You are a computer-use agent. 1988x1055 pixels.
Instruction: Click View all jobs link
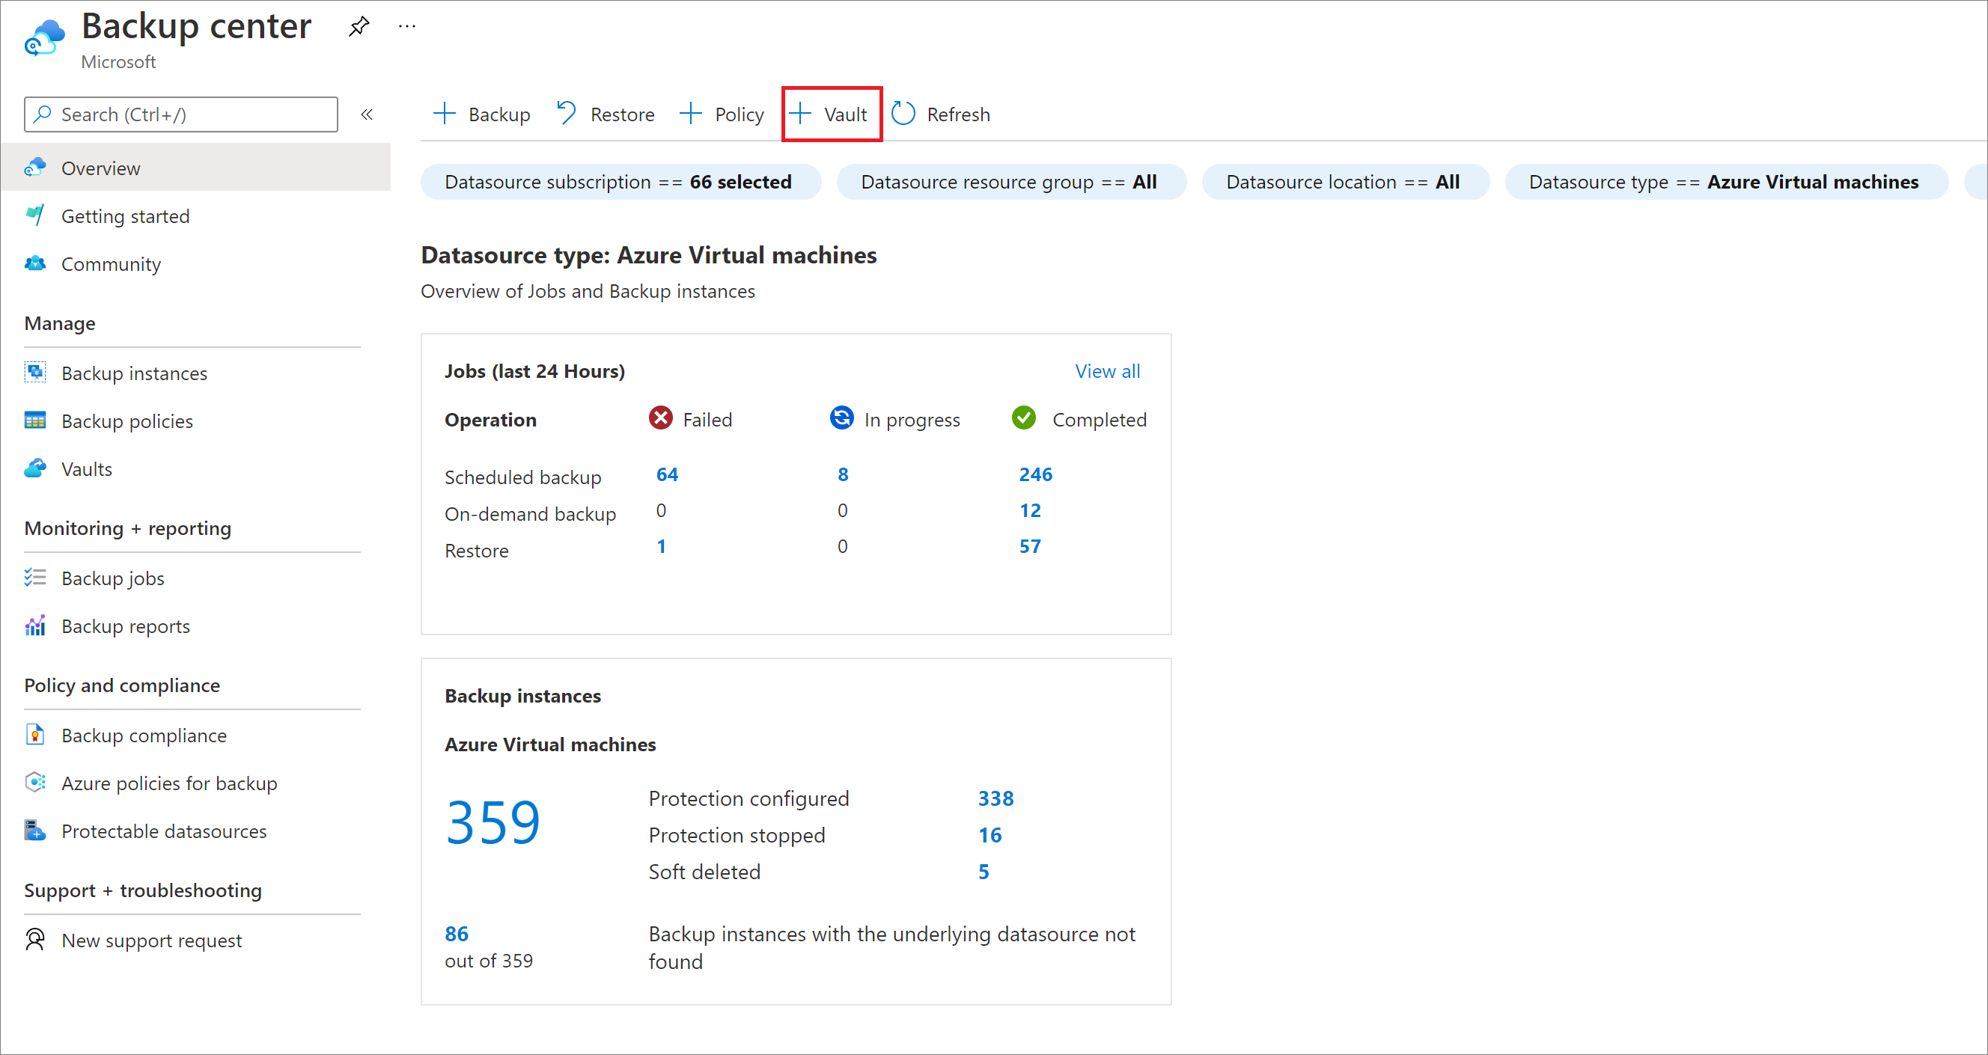(x=1109, y=370)
